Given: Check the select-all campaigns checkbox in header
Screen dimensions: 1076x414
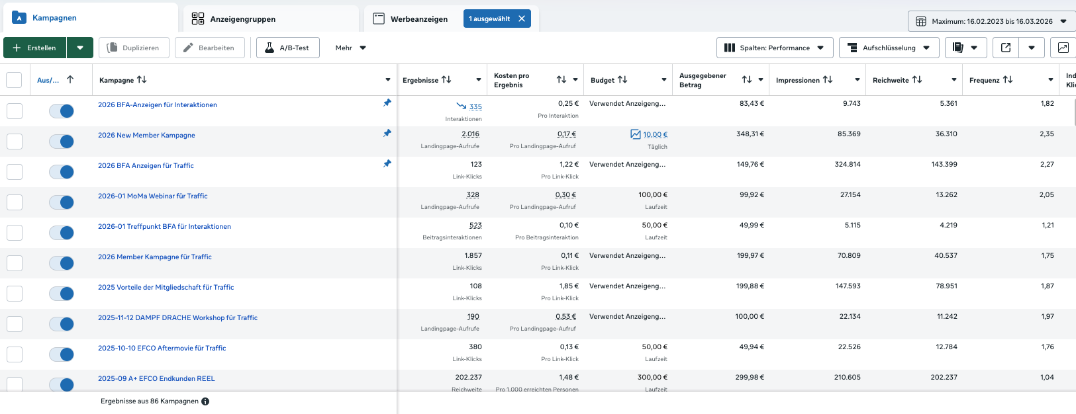Looking at the screenshot, I should pos(14,80).
